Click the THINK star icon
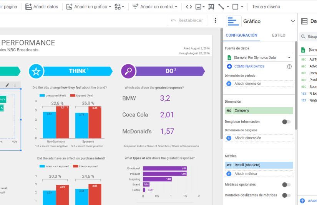Image resolution: width=317 pixels, height=205 pixels. (x=36, y=71)
